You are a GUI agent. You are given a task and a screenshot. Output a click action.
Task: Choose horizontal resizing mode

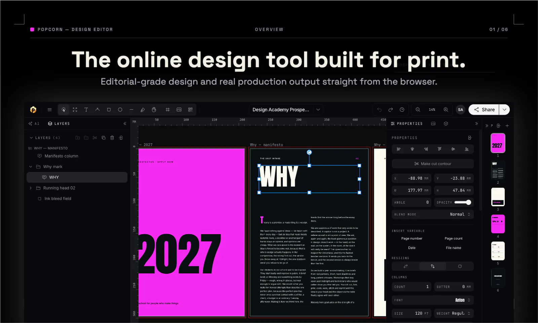406,266
